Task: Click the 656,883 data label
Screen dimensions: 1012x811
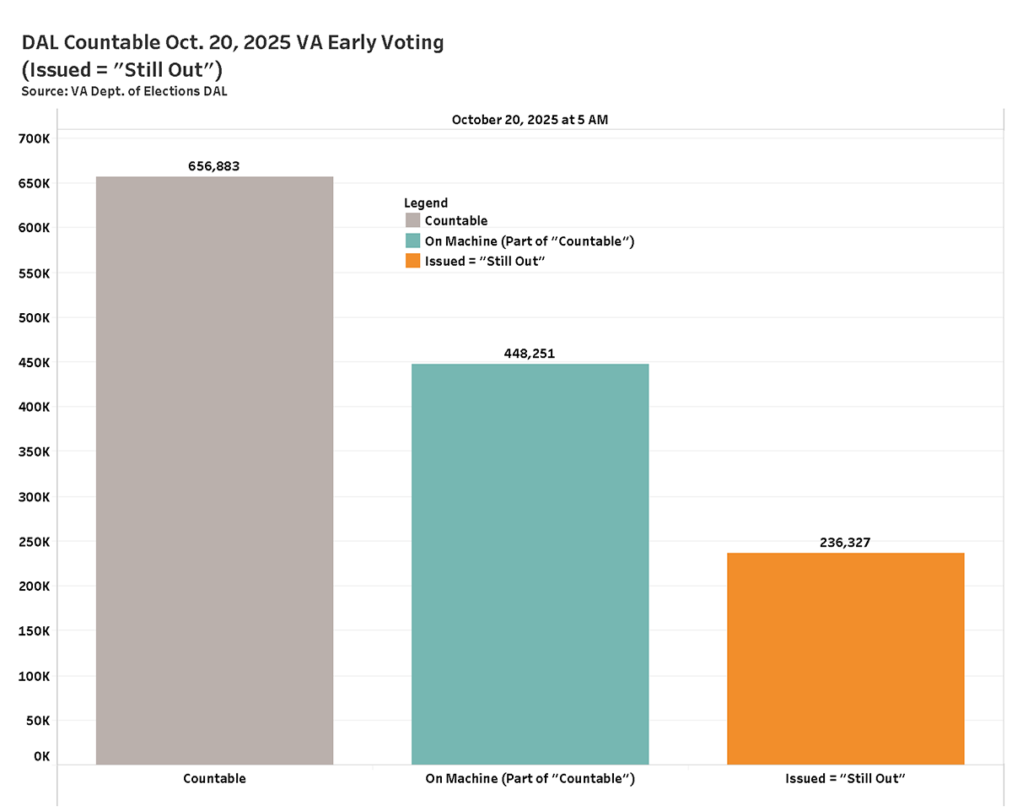Action: [x=214, y=166]
